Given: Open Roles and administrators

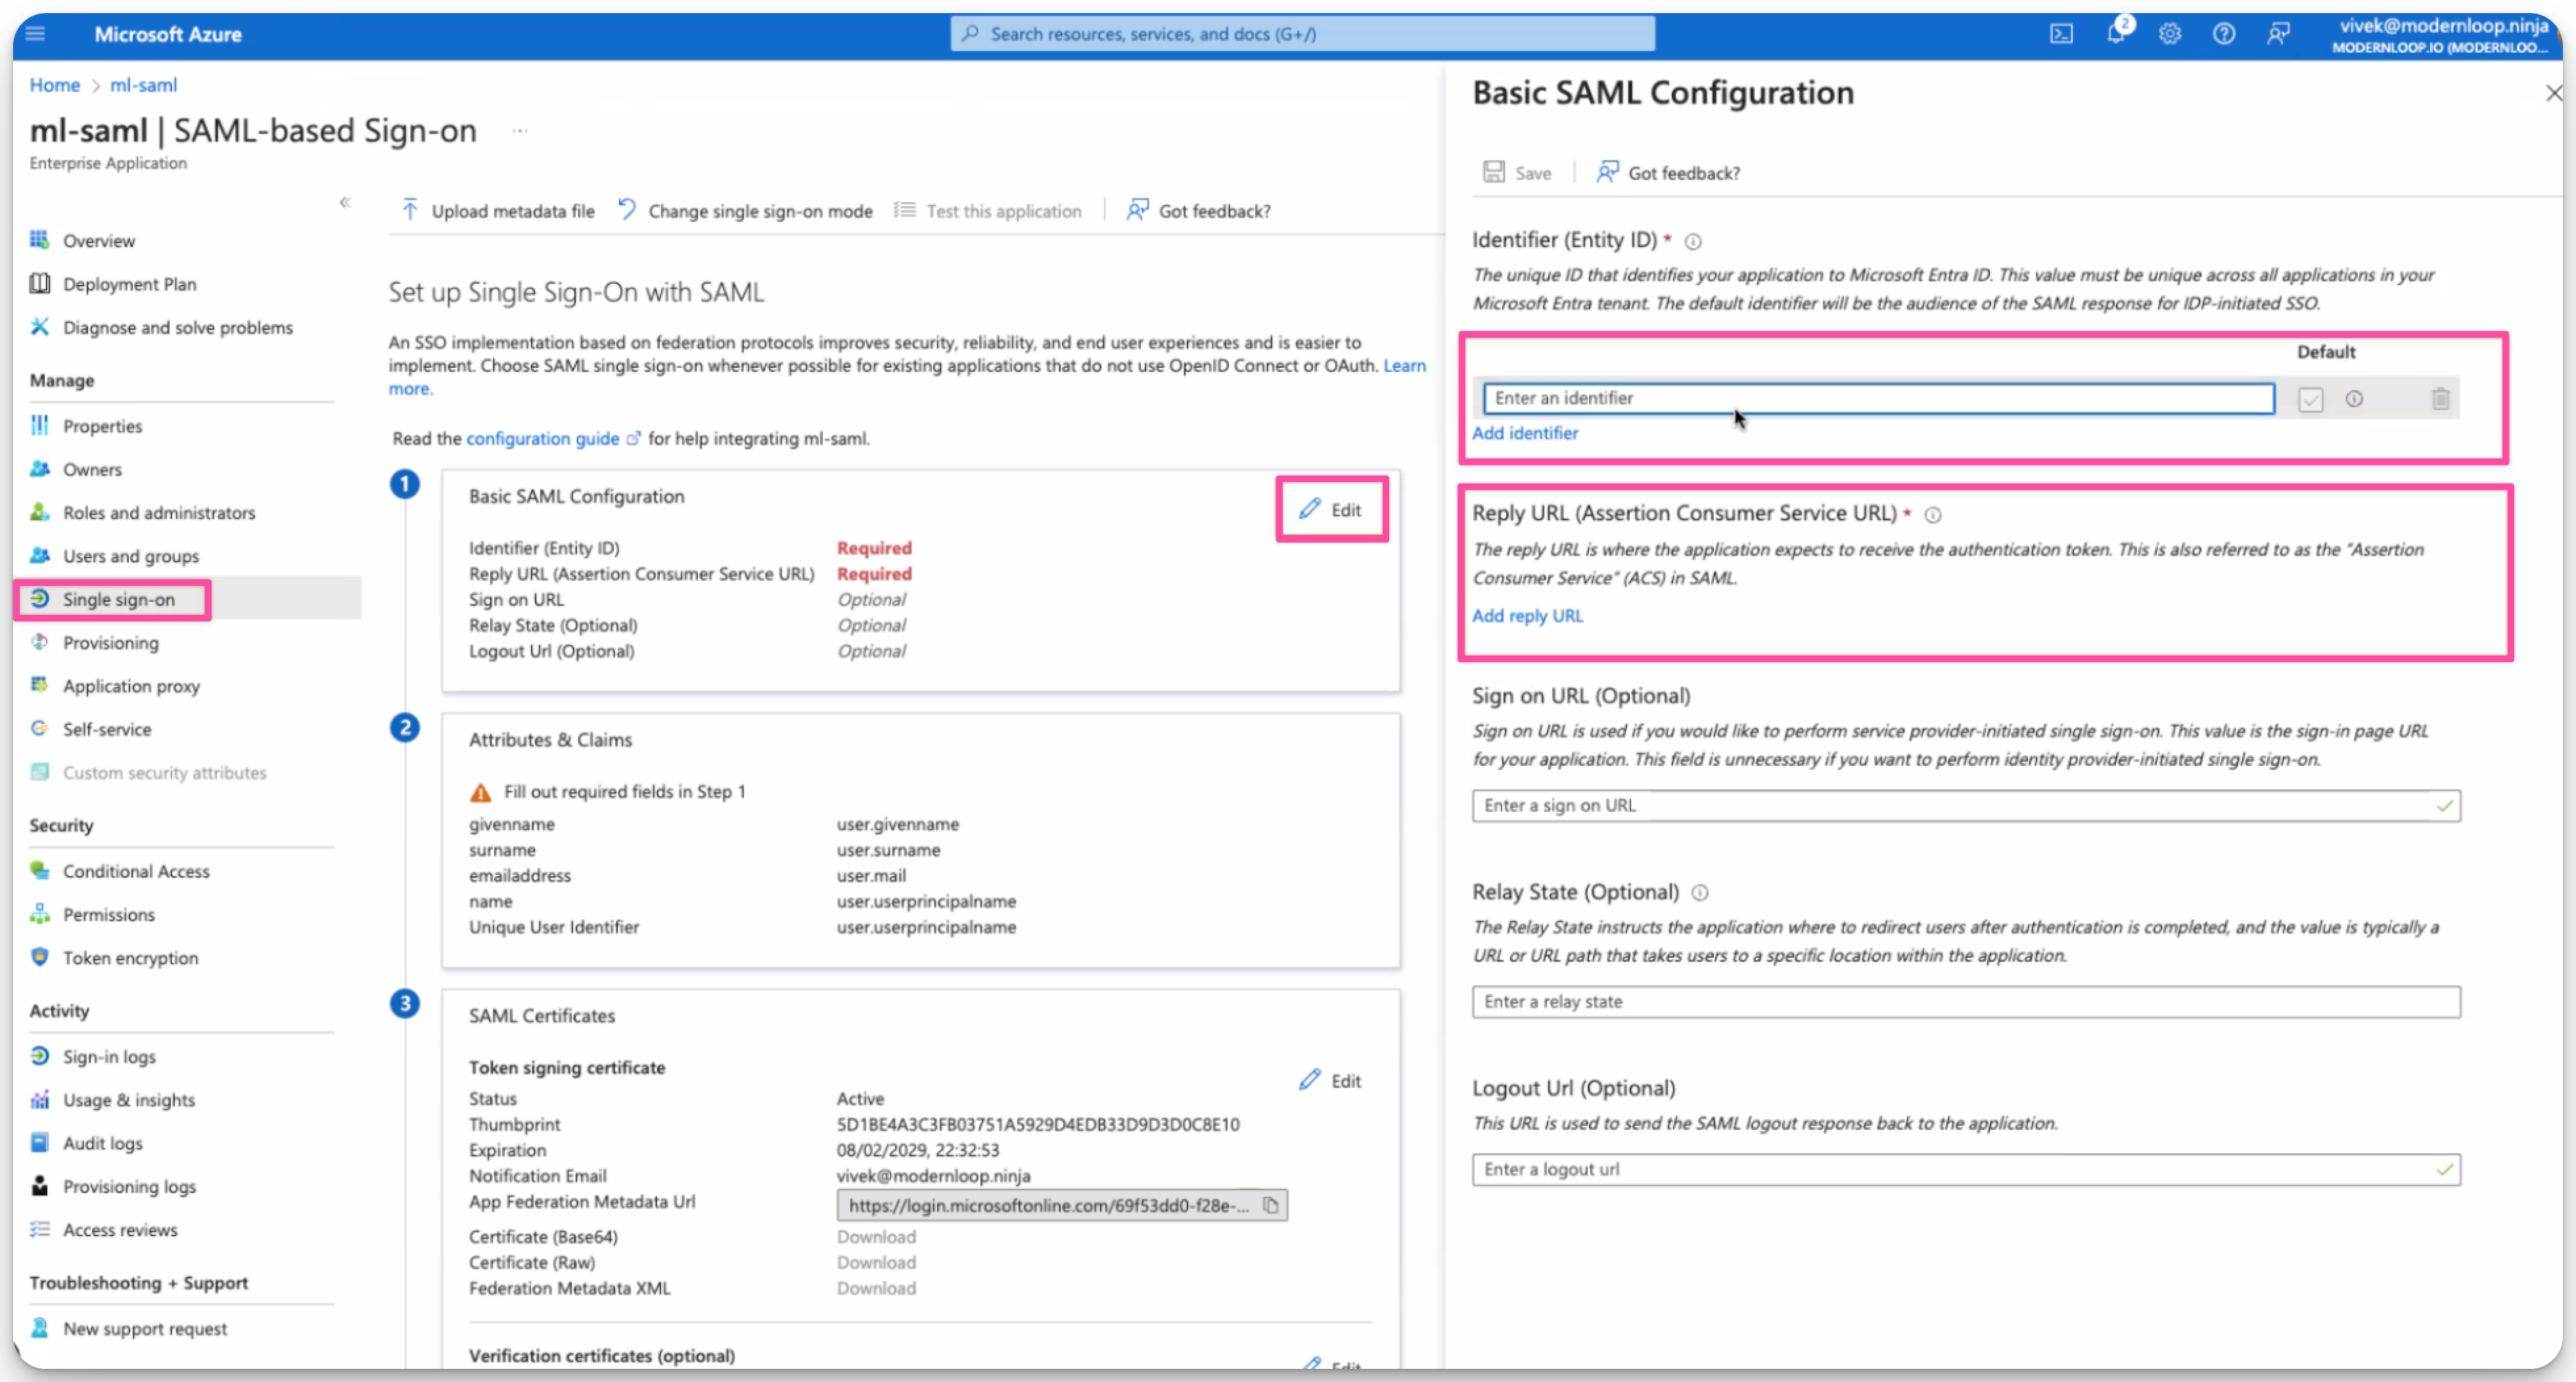Looking at the screenshot, I should (x=159, y=512).
